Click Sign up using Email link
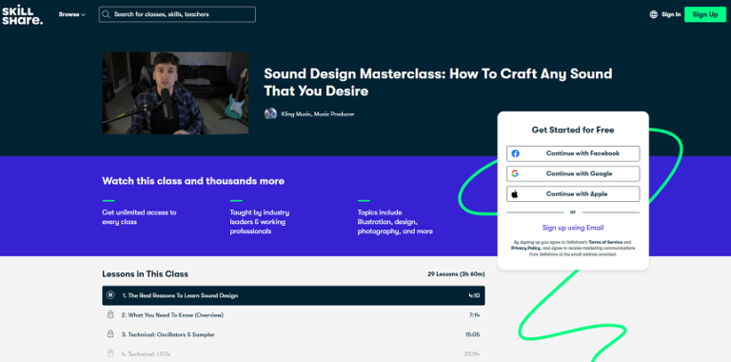 (x=573, y=228)
